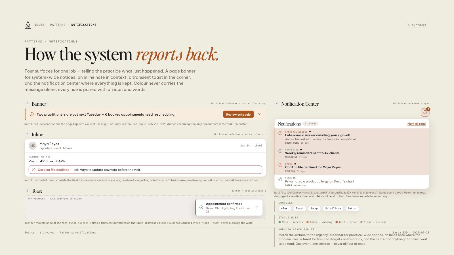Go to PATTERNS breadcrumb
The height and width of the screenshot is (255, 454).
(58, 25)
